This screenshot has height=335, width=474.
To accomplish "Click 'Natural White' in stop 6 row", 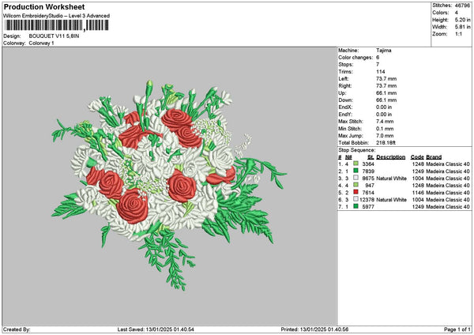I will coord(392,200).
